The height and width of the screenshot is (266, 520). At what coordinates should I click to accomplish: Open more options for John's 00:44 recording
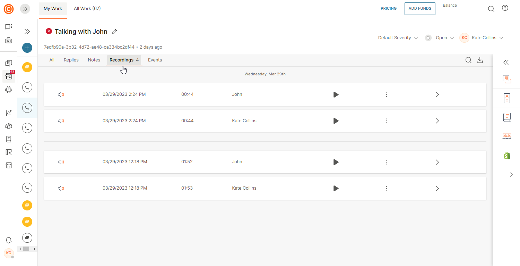387,94
